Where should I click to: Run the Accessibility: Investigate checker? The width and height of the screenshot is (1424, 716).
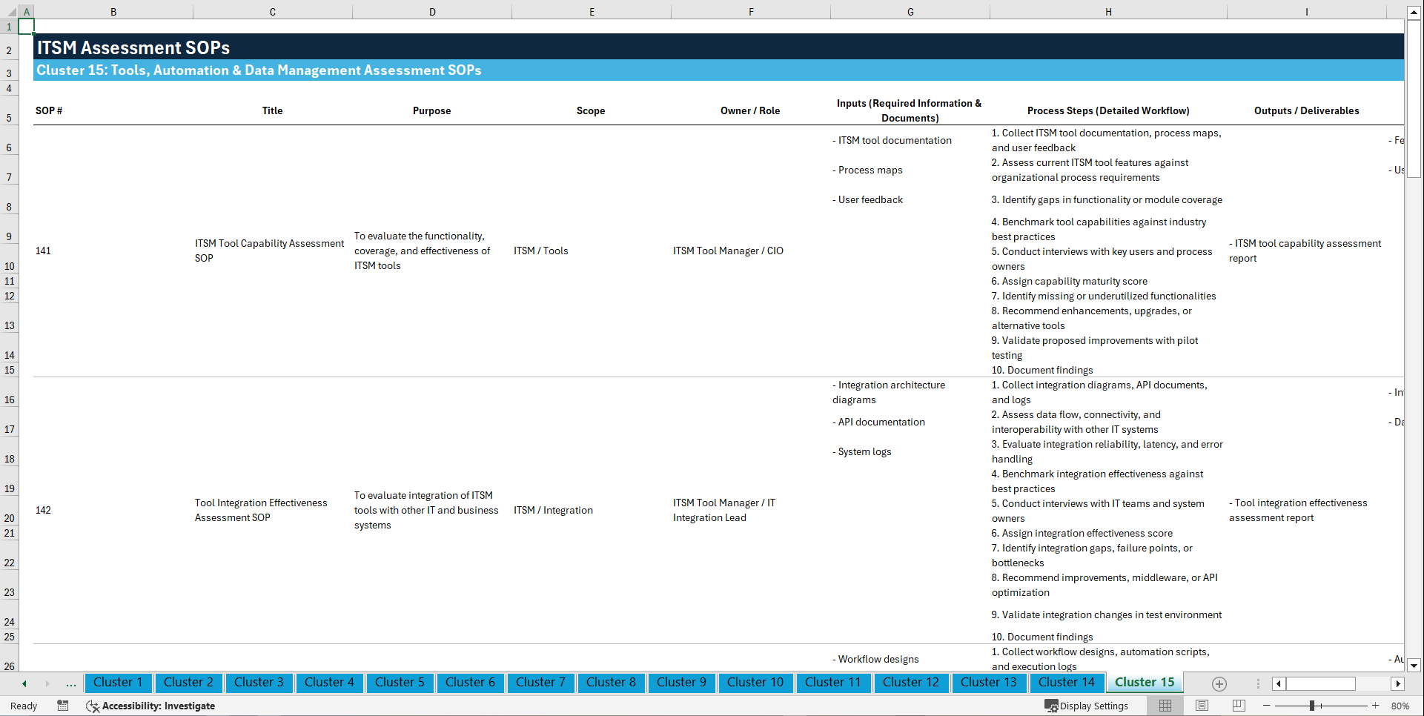tap(150, 706)
